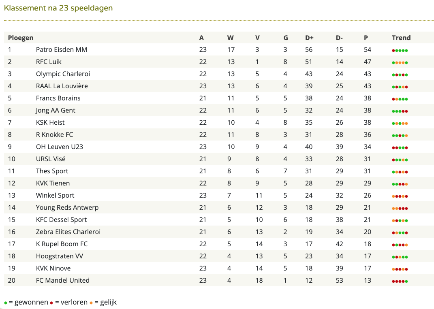The image size is (434, 309).
Task: Click the P points column header
Action: (x=366, y=38)
